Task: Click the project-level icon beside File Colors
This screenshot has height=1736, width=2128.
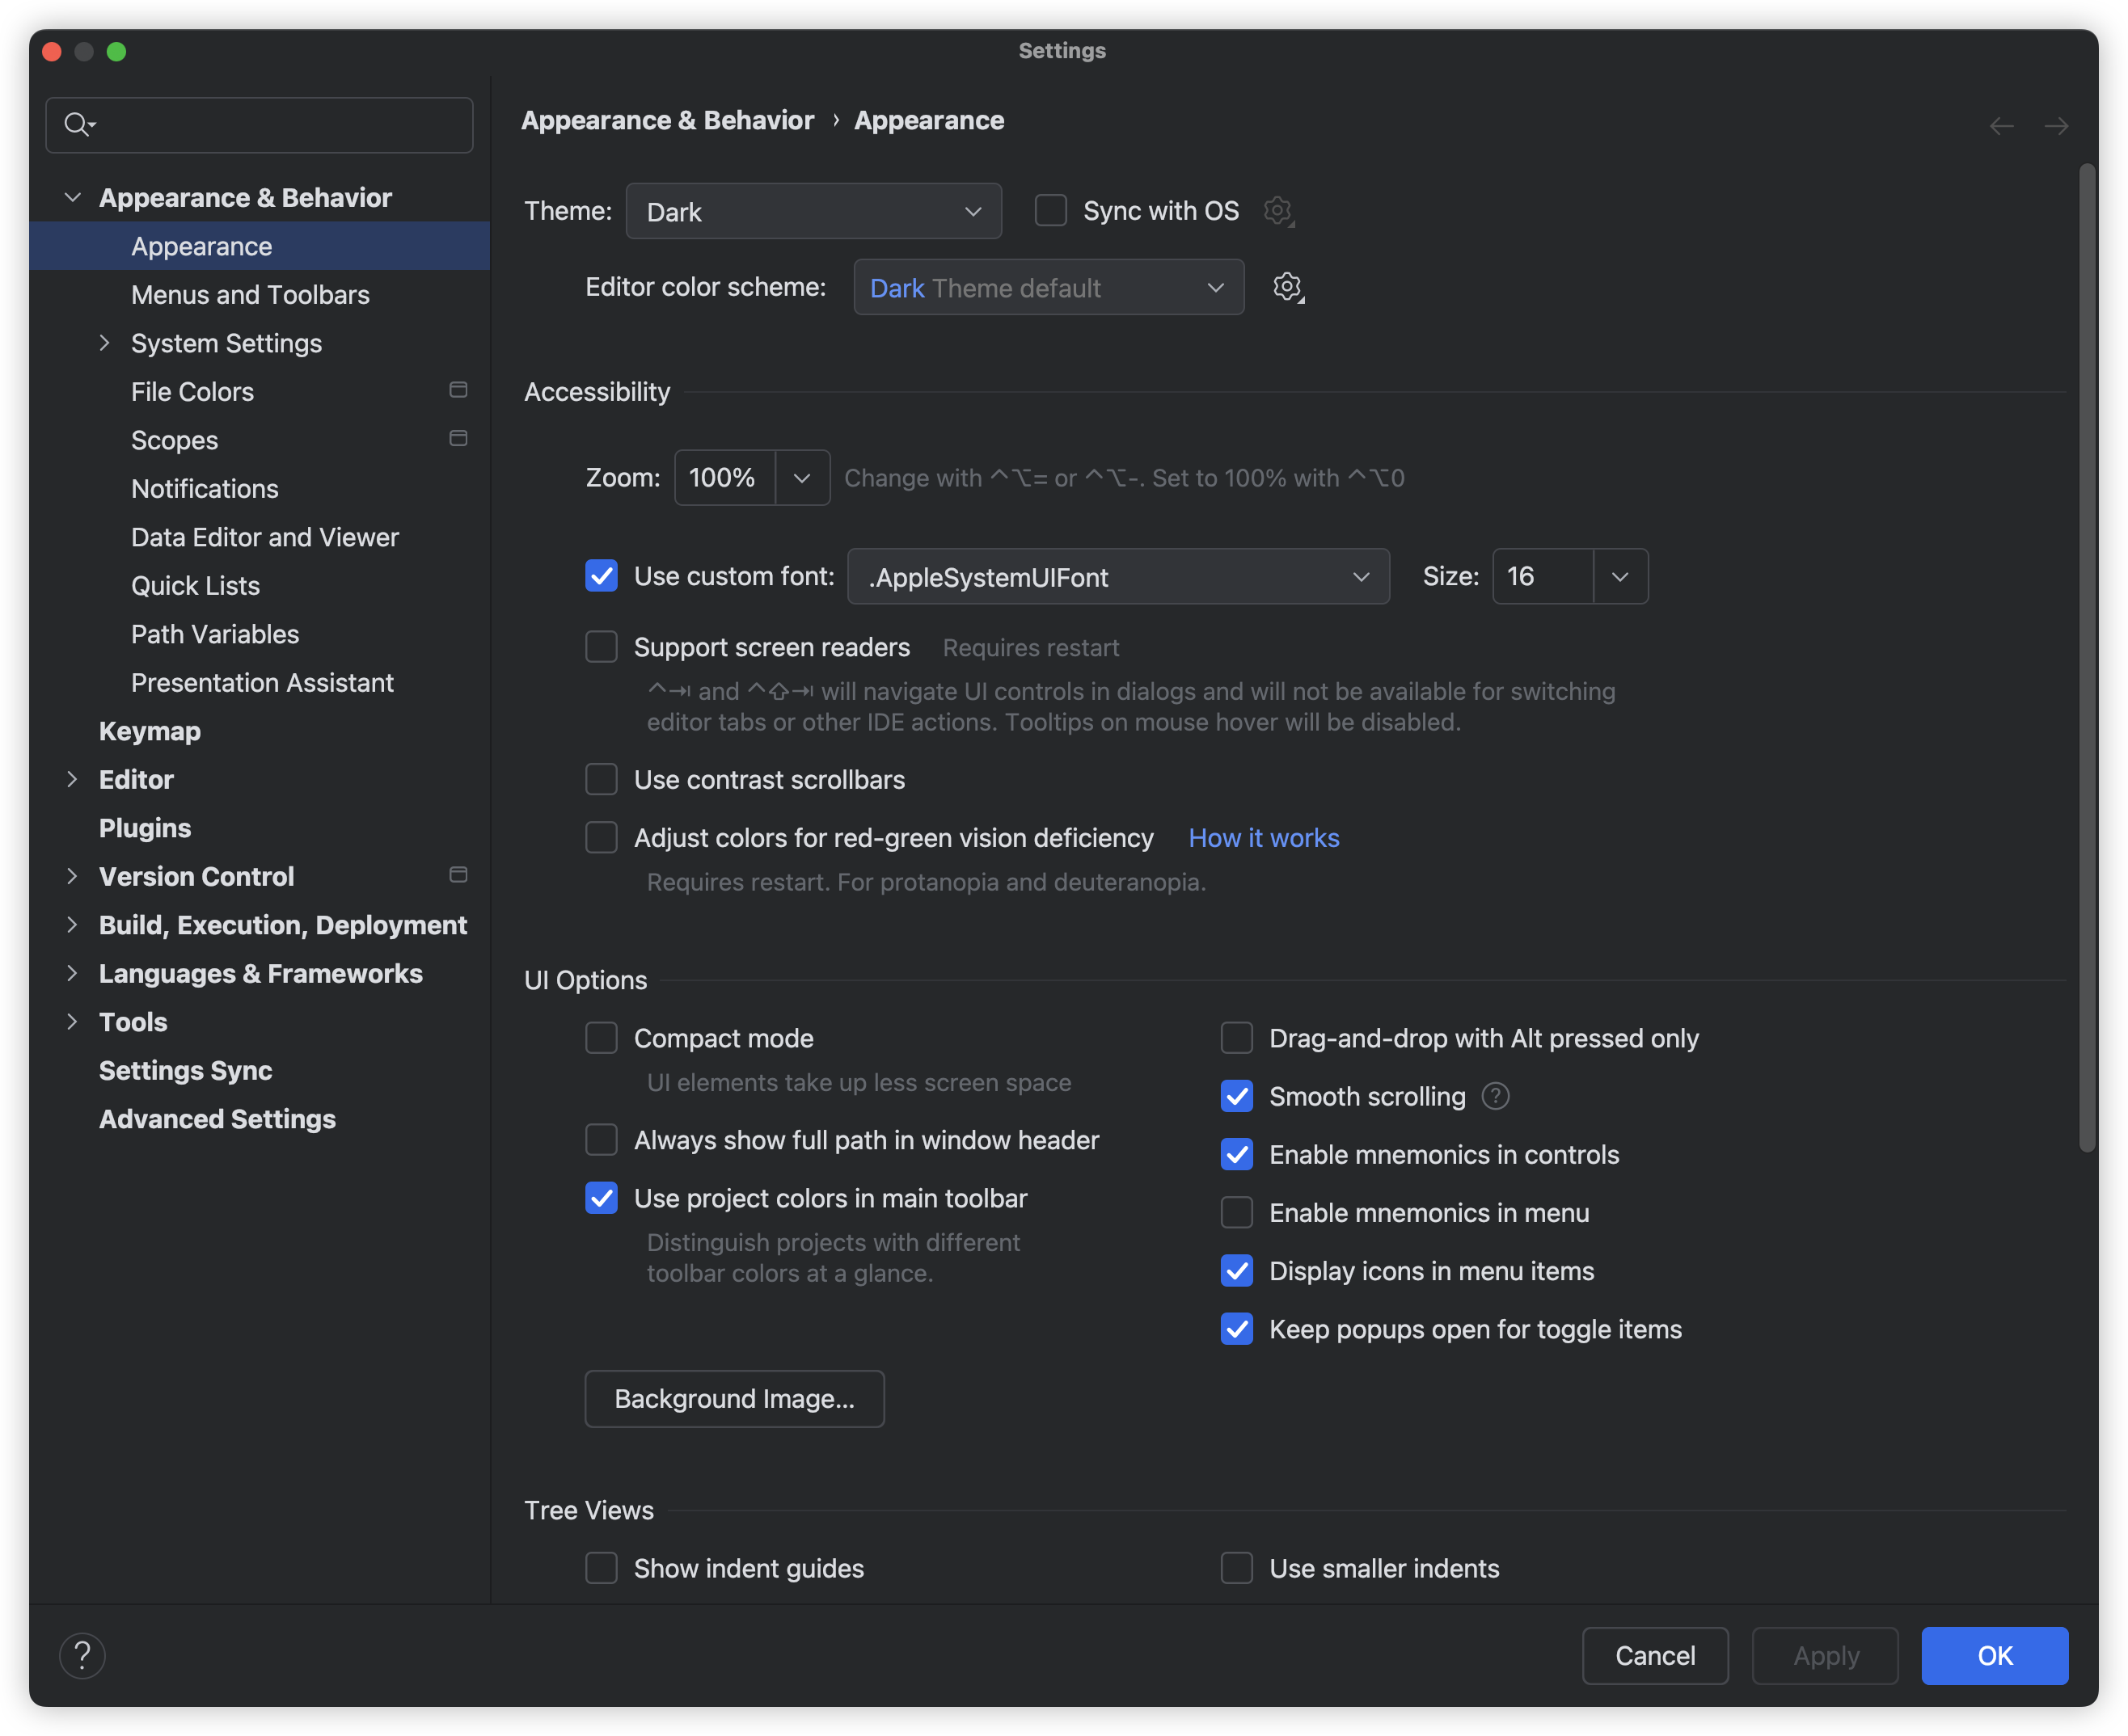Action: point(458,390)
